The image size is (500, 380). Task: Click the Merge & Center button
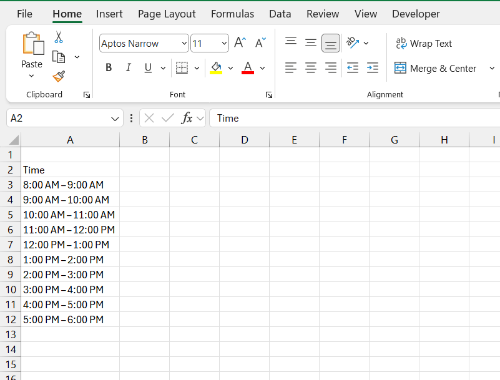point(435,68)
